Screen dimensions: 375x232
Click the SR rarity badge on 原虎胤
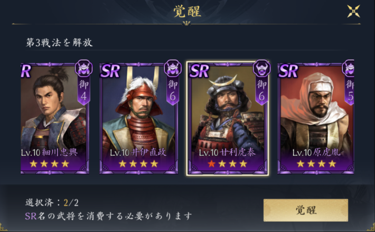coord(288,71)
